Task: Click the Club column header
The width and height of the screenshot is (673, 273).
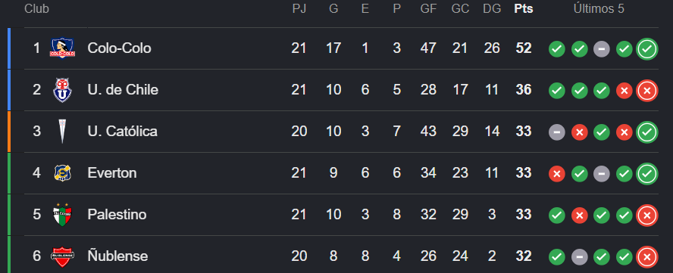Action: coord(36,8)
